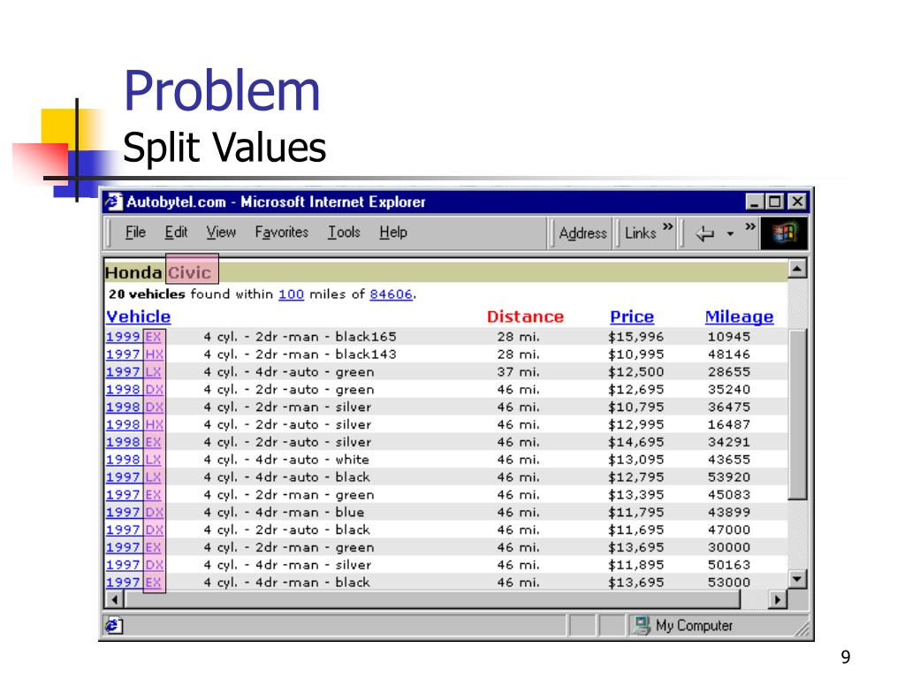Image resolution: width=905 pixels, height=679 pixels.
Task: Click the Internet Explorer title bar icon
Action: pos(114,202)
